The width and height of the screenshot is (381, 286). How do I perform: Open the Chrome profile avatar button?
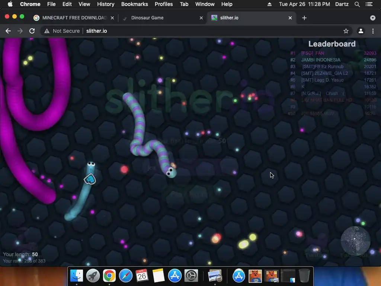tap(361, 31)
